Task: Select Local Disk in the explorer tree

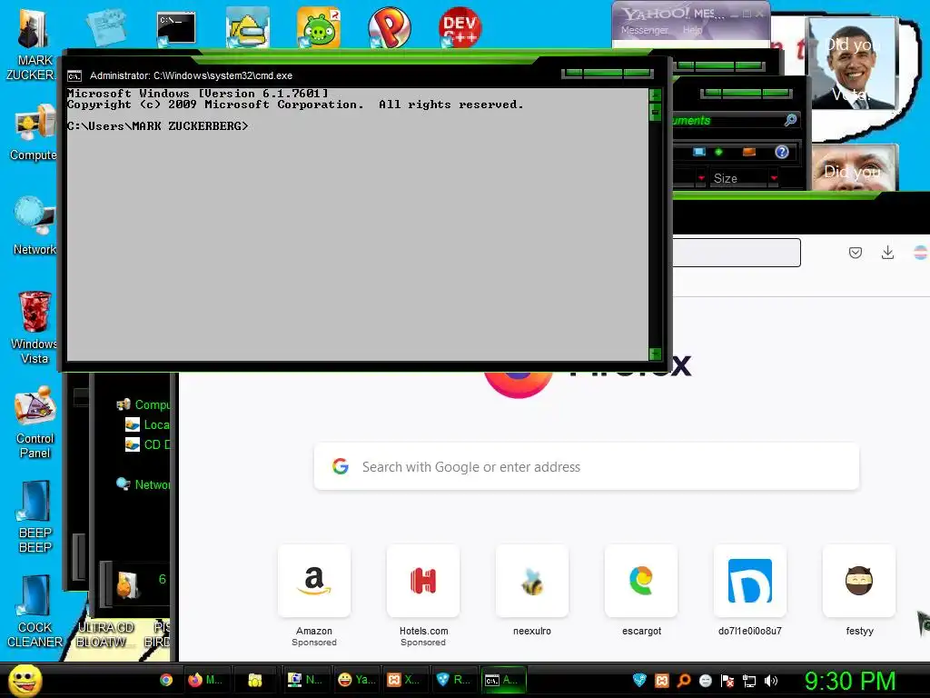Action: click(148, 425)
